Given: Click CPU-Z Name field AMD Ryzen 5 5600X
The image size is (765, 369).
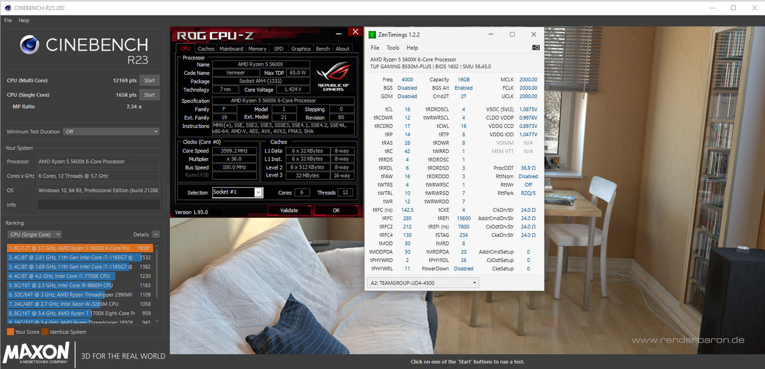Looking at the screenshot, I should pyautogui.click(x=261, y=64).
